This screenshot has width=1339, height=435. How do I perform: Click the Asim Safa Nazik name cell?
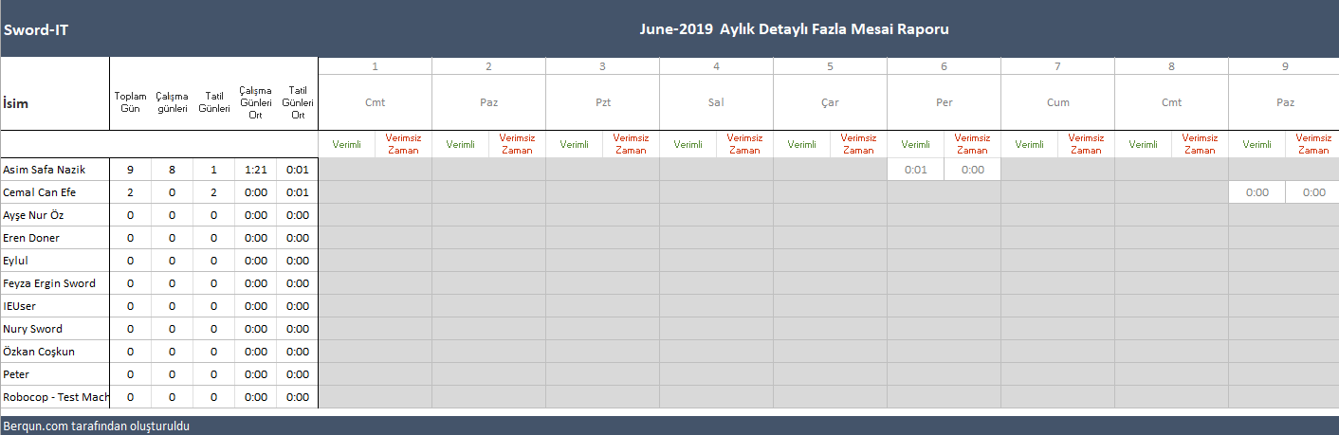coord(45,170)
